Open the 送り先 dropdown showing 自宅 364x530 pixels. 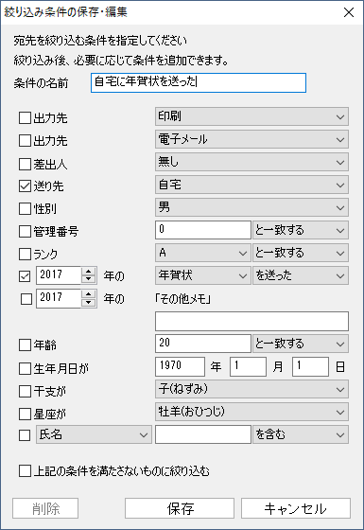pyautogui.click(x=251, y=185)
